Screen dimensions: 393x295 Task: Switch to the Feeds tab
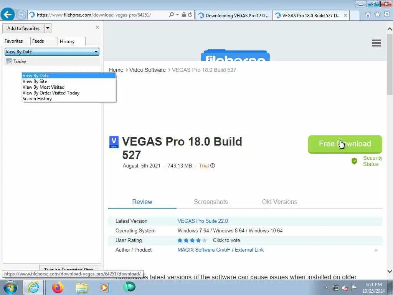(x=44, y=41)
